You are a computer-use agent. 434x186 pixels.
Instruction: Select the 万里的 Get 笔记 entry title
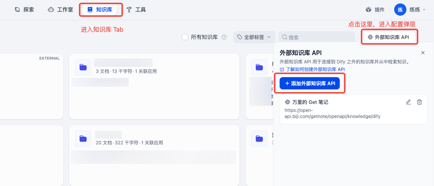pos(310,102)
